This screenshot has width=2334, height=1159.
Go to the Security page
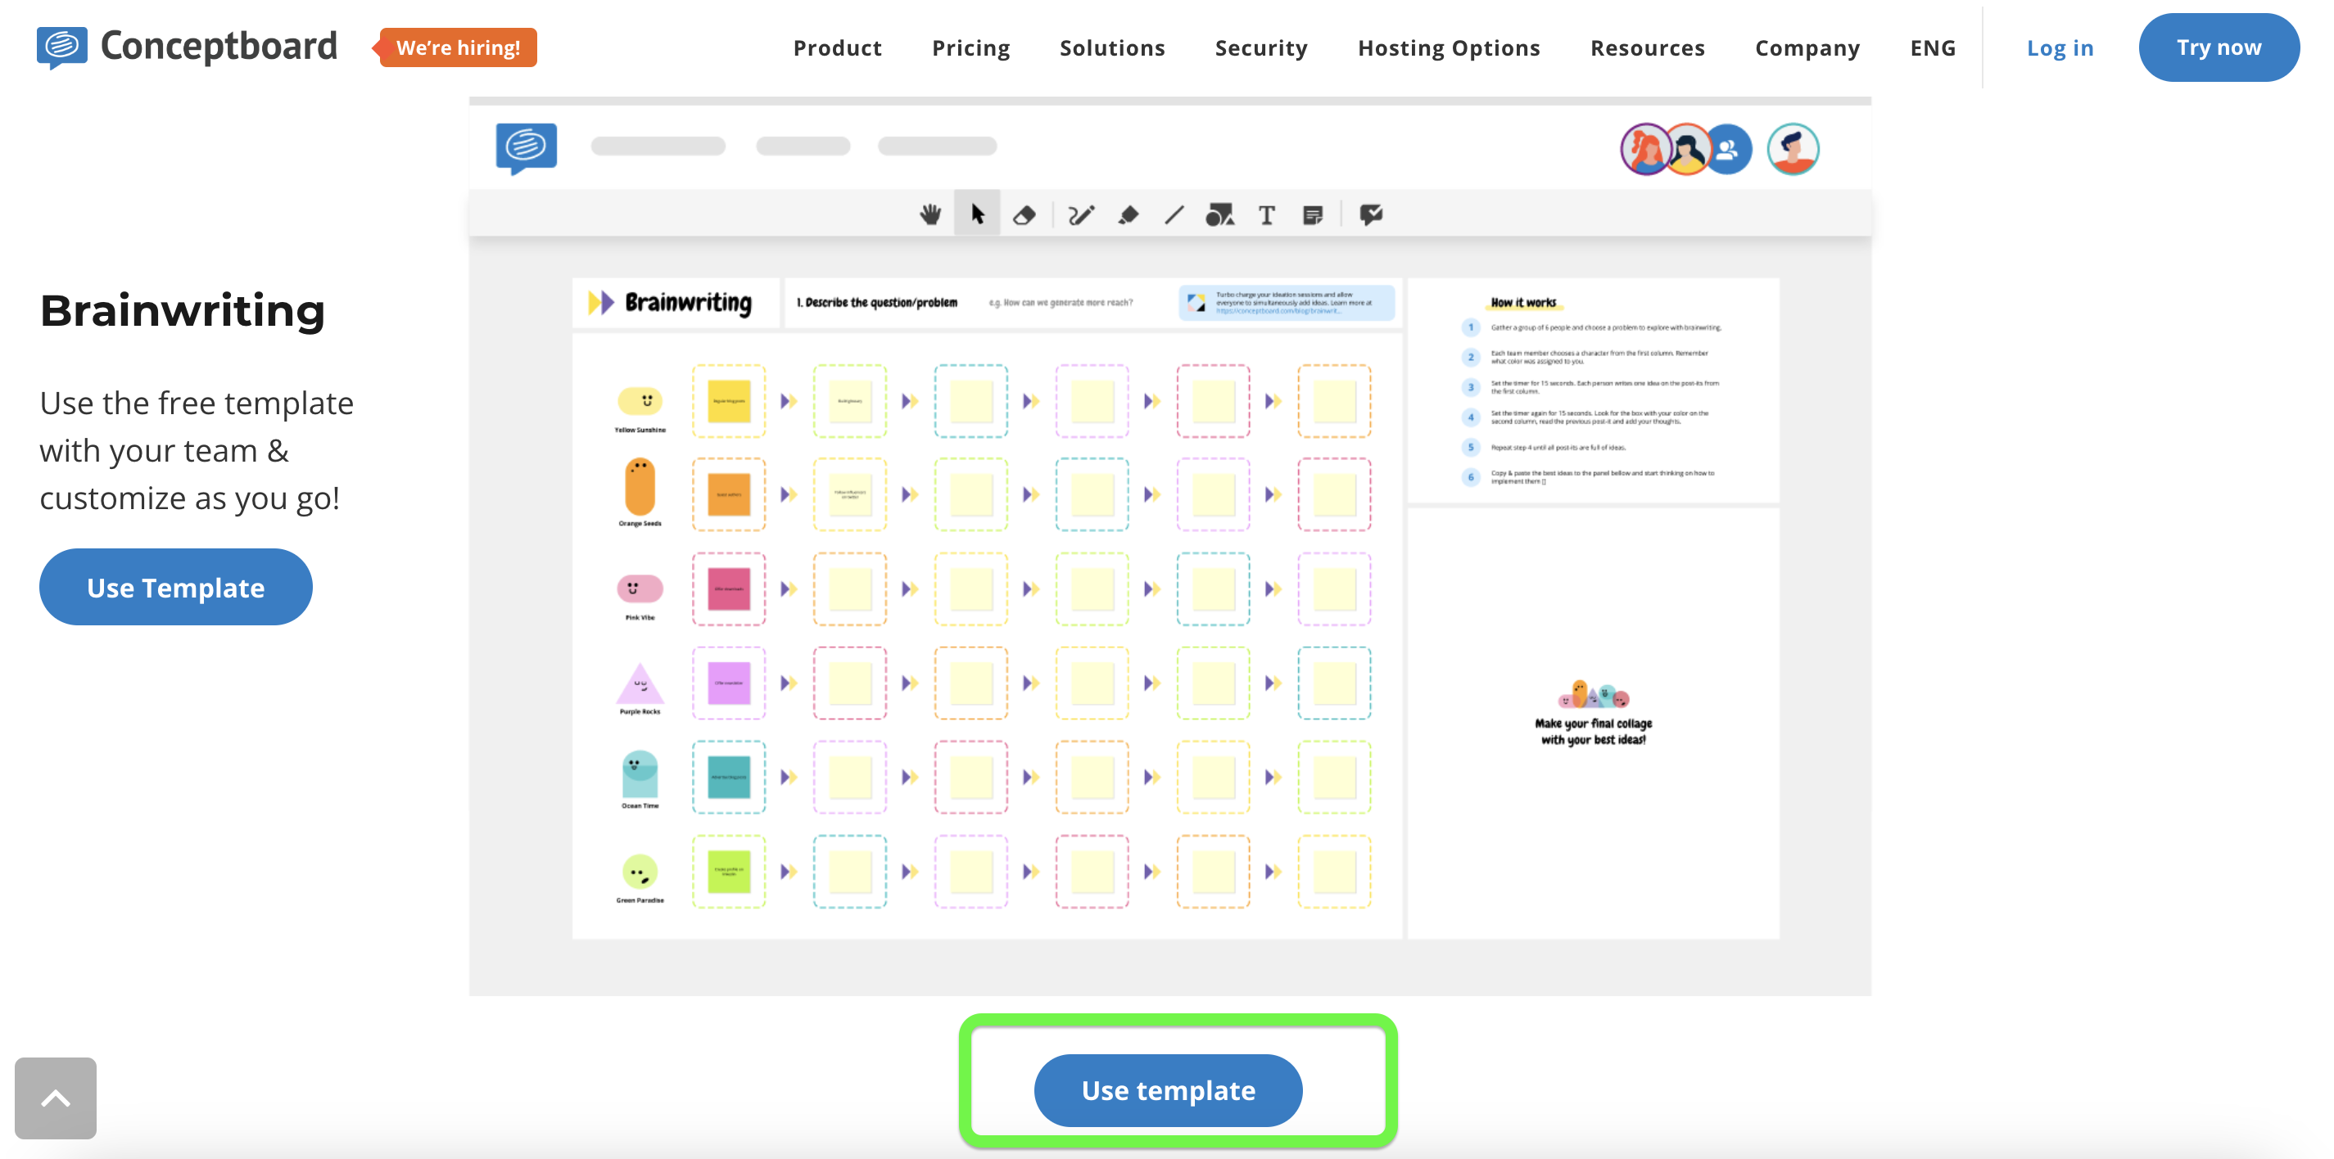1261,48
